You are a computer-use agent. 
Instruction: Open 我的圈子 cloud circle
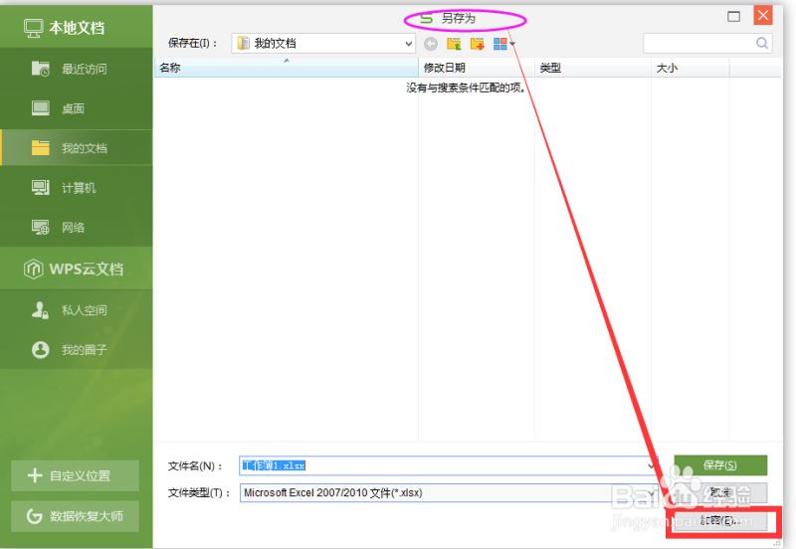(77, 350)
